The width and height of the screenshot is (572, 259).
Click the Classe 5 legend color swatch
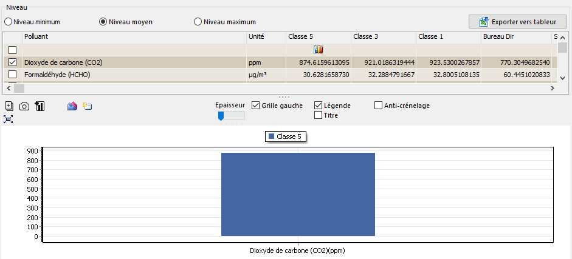point(271,136)
